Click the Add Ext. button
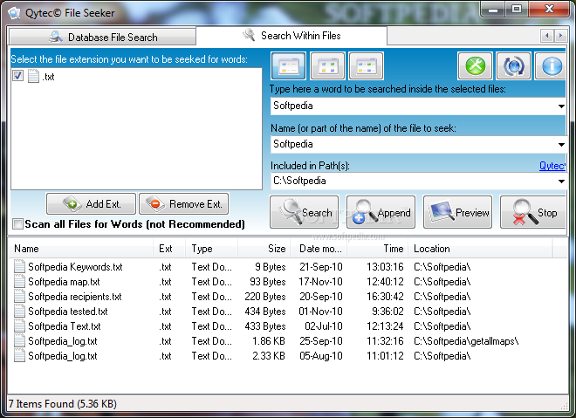This screenshot has height=418, width=576. pyautogui.click(x=91, y=203)
